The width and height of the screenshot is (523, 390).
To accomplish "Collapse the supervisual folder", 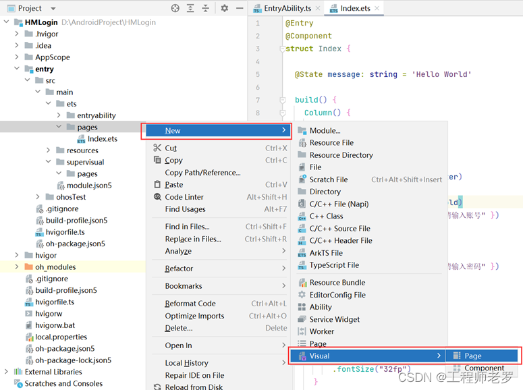I will 49,162.
